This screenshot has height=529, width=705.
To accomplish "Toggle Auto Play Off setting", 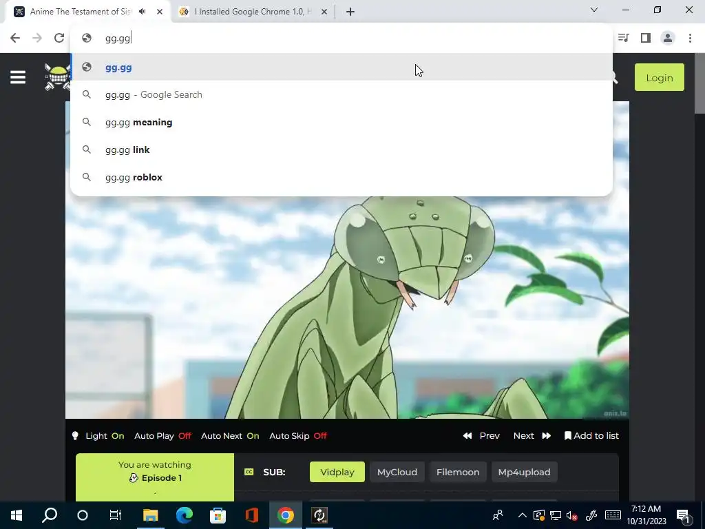I will (162, 435).
